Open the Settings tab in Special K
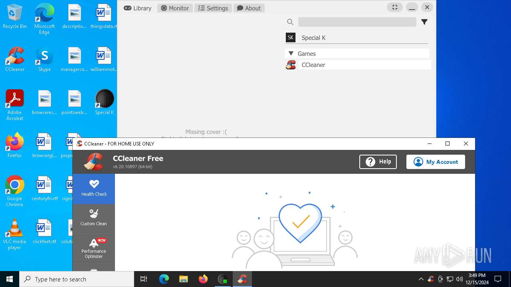Viewport: 511px width, 287px height. [x=213, y=8]
